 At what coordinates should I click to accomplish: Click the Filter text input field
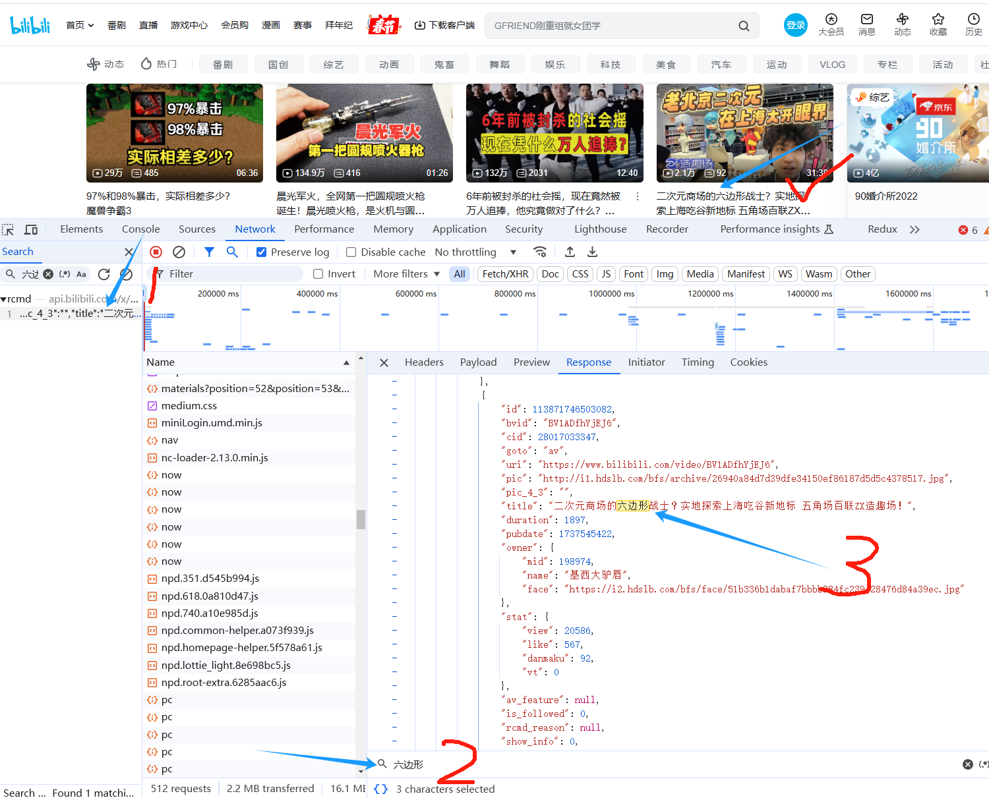coord(231,274)
